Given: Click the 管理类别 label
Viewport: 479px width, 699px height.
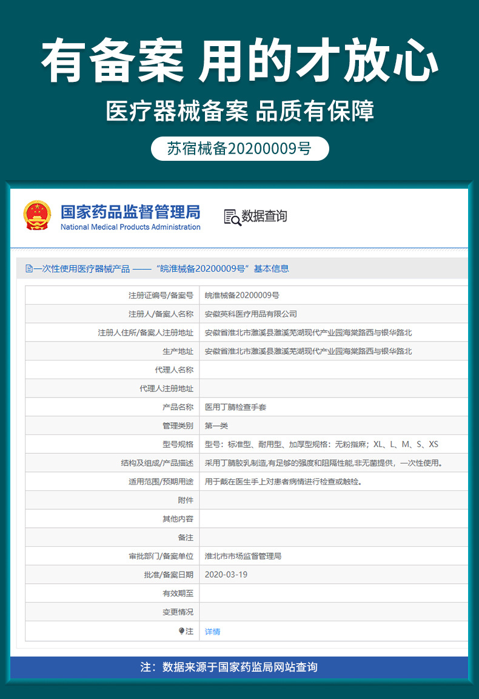Looking at the screenshot, I should [178, 426].
